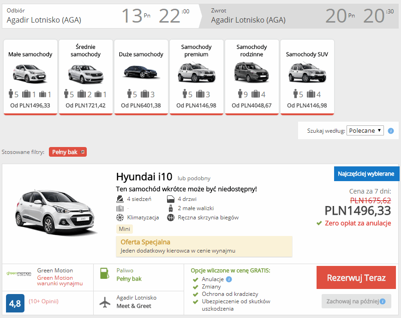Select the Średnie samochody category card
This screenshot has width=401, height=318.
click(x=86, y=77)
